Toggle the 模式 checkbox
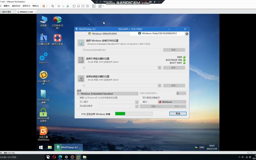This screenshot has width=256, height=160. (141, 102)
